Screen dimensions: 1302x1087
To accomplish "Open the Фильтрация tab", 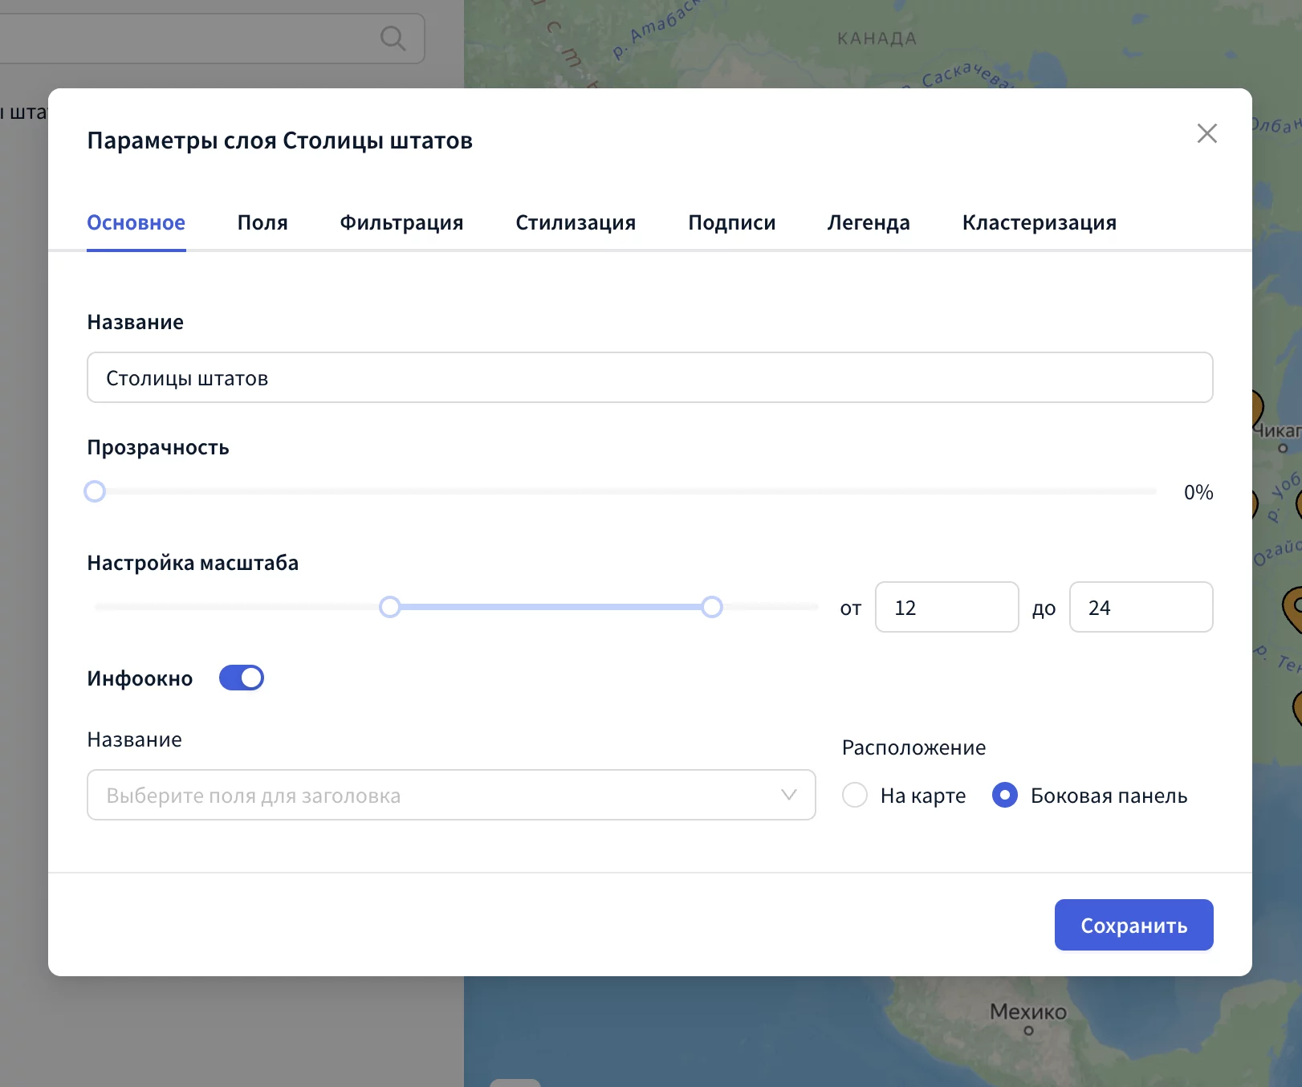I will point(401,222).
